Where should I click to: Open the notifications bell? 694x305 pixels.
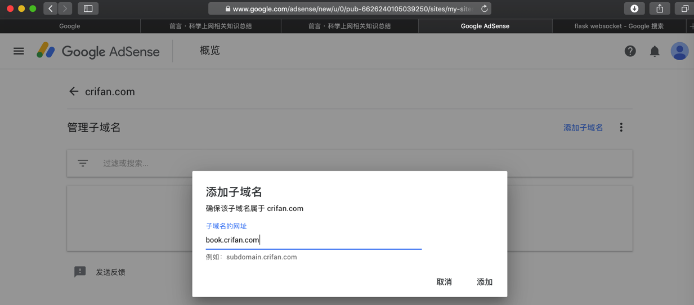tap(655, 51)
